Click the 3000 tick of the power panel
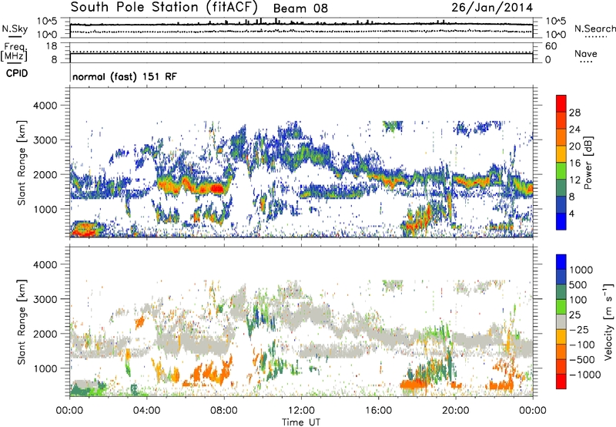Screen dimensions: 616x427 [x=45, y=140]
